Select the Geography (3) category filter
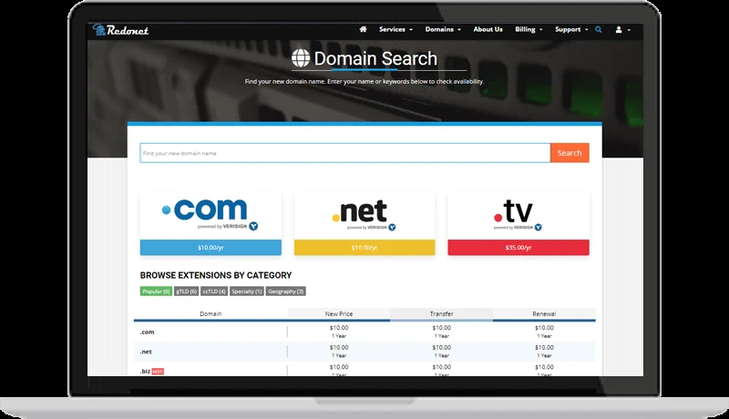The height and width of the screenshot is (419, 729). 285,291
